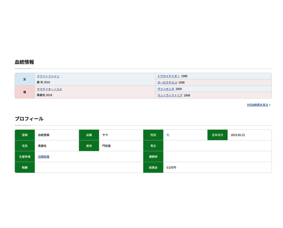The height and width of the screenshot is (228, 283).
Task: Select the 血統情報 section heading
Action: click(x=24, y=62)
